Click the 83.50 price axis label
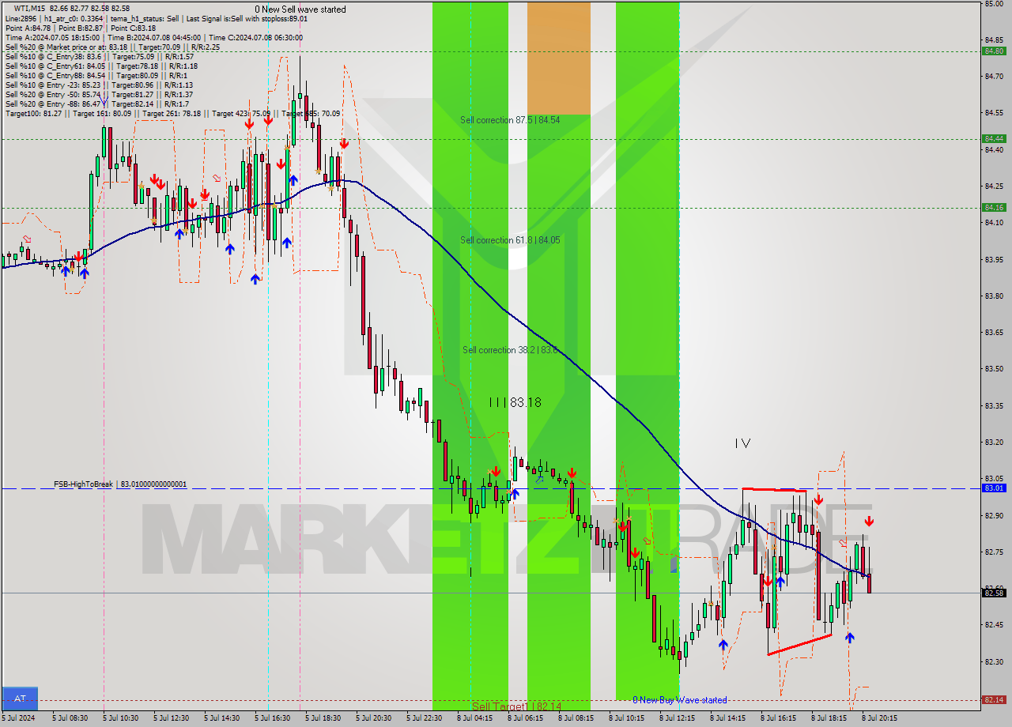This screenshot has width=1012, height=727. pos(993,369)
